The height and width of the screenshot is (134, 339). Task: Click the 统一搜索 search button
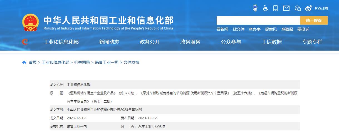314,21
